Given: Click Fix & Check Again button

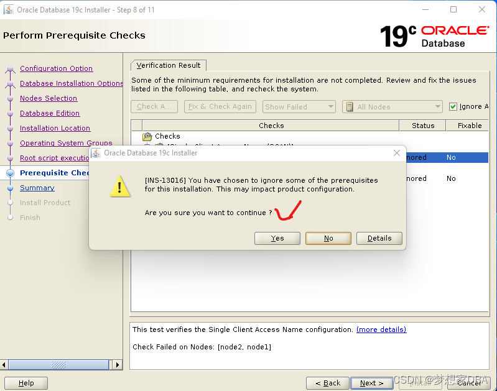Looking at the screenshot, I should (x=220, y=106).
